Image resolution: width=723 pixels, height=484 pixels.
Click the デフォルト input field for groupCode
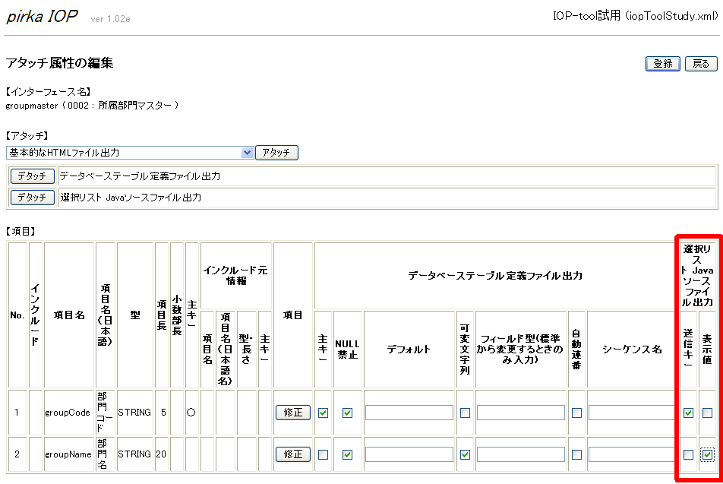(x=409, y=413)
